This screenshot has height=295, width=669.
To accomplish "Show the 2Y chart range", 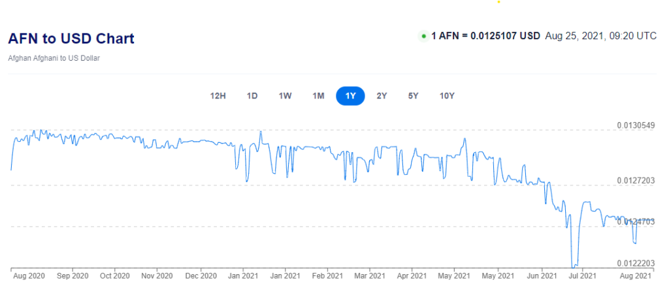I will 382,96.
